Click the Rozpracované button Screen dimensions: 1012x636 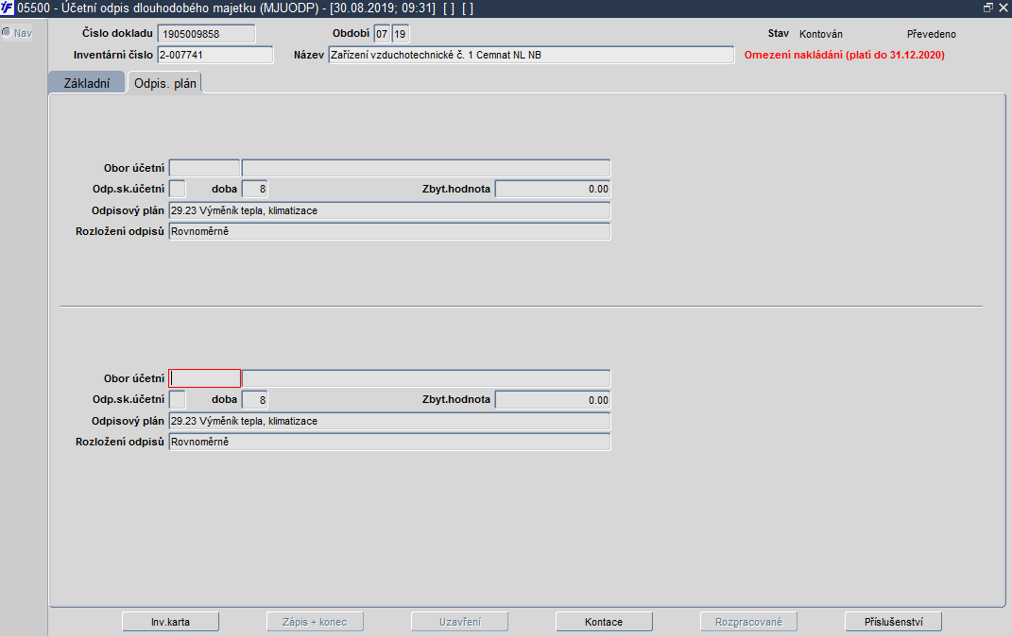click(748, 622)
